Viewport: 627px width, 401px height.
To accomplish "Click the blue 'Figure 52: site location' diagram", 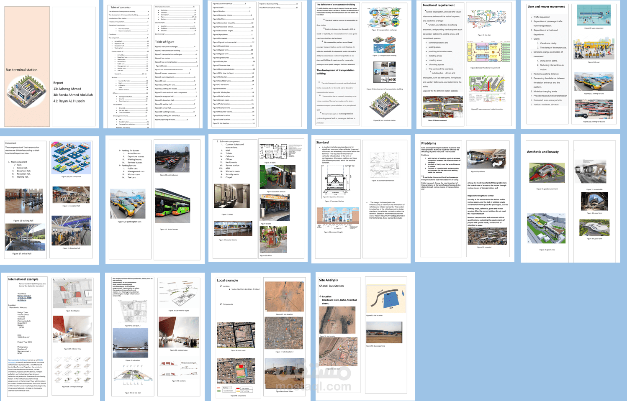I will [386, 299].
